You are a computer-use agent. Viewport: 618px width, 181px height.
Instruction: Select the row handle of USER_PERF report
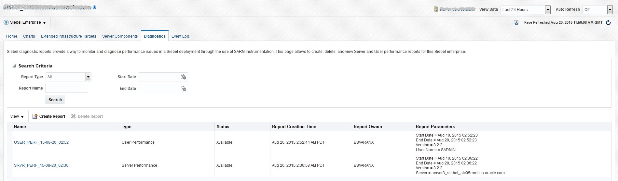(9, 142)
